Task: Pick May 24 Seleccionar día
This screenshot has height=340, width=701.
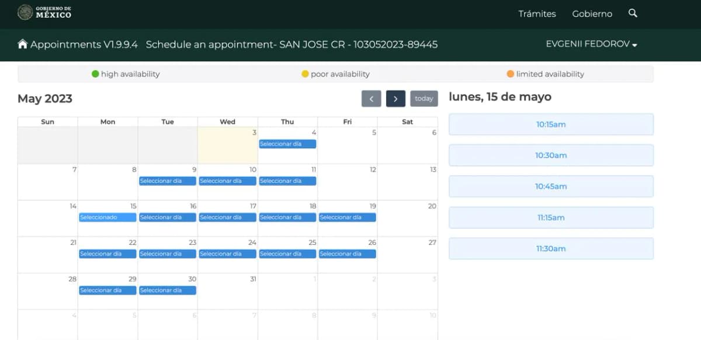Action: tap(228, 254)
